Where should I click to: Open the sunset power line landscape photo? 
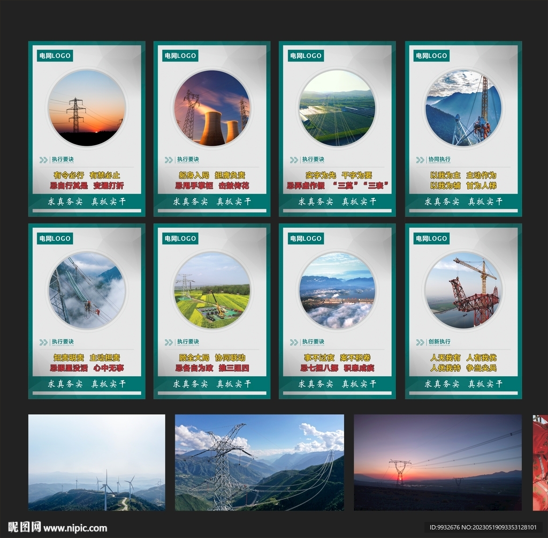pos(438,462)
